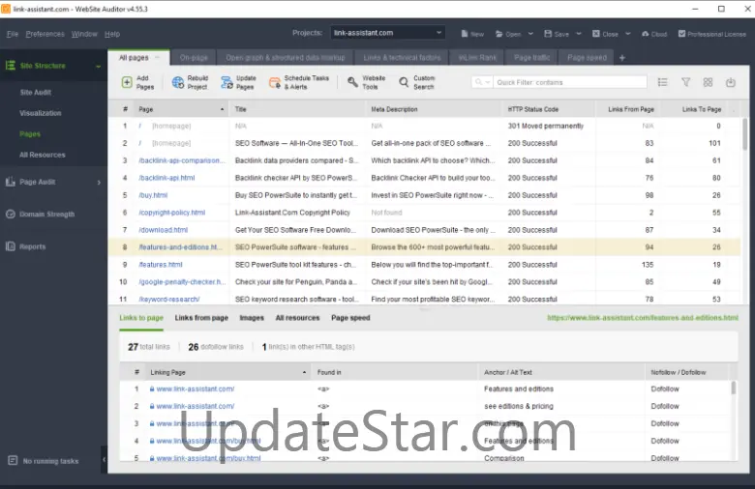Open Domain Strength sidebar section
The width and height of the screenshot is (755, 489).
point(53,214)
